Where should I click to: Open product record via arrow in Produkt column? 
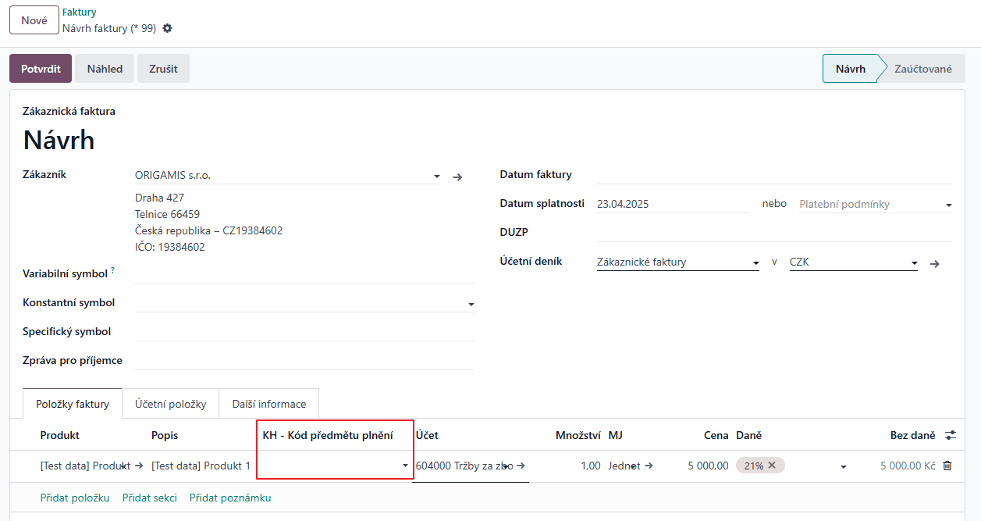139,466
